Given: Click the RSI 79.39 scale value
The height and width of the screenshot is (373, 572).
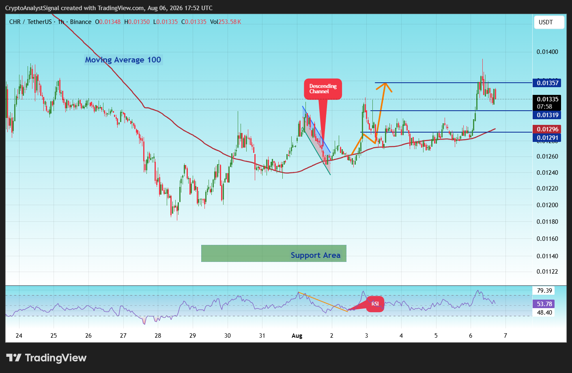Looking at the screenshot, I should pos(544,291).
